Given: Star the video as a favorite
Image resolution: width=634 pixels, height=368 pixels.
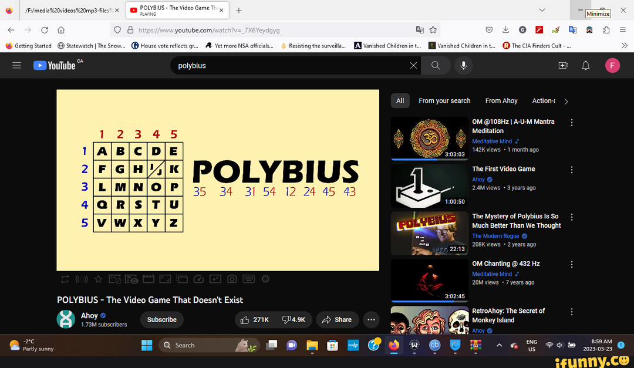Looking at the screenshot, I should (x=98, y=279).
